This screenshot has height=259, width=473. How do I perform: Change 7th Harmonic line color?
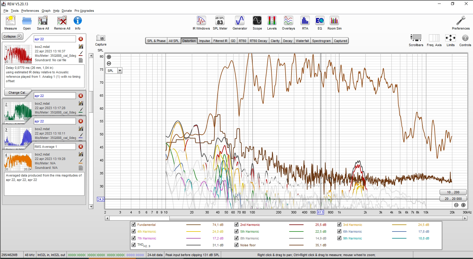click(193, 238)
